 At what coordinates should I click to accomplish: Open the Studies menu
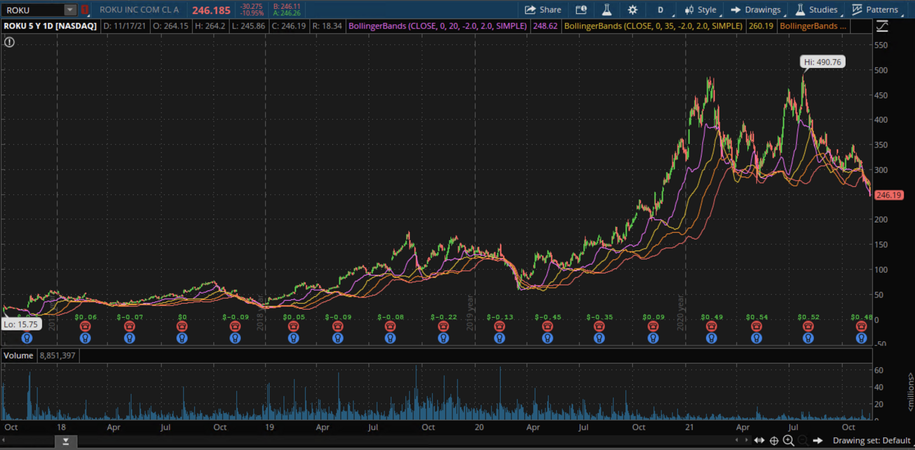817,10
